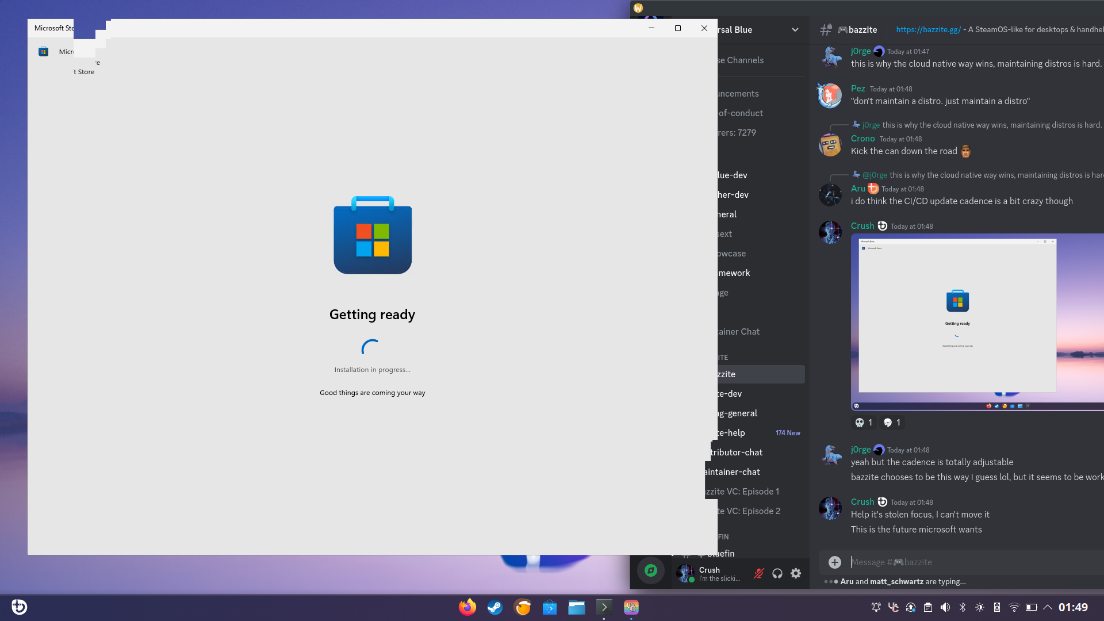
Task: Expand the Universal Blue server dropdown
Action: (795, 30)
